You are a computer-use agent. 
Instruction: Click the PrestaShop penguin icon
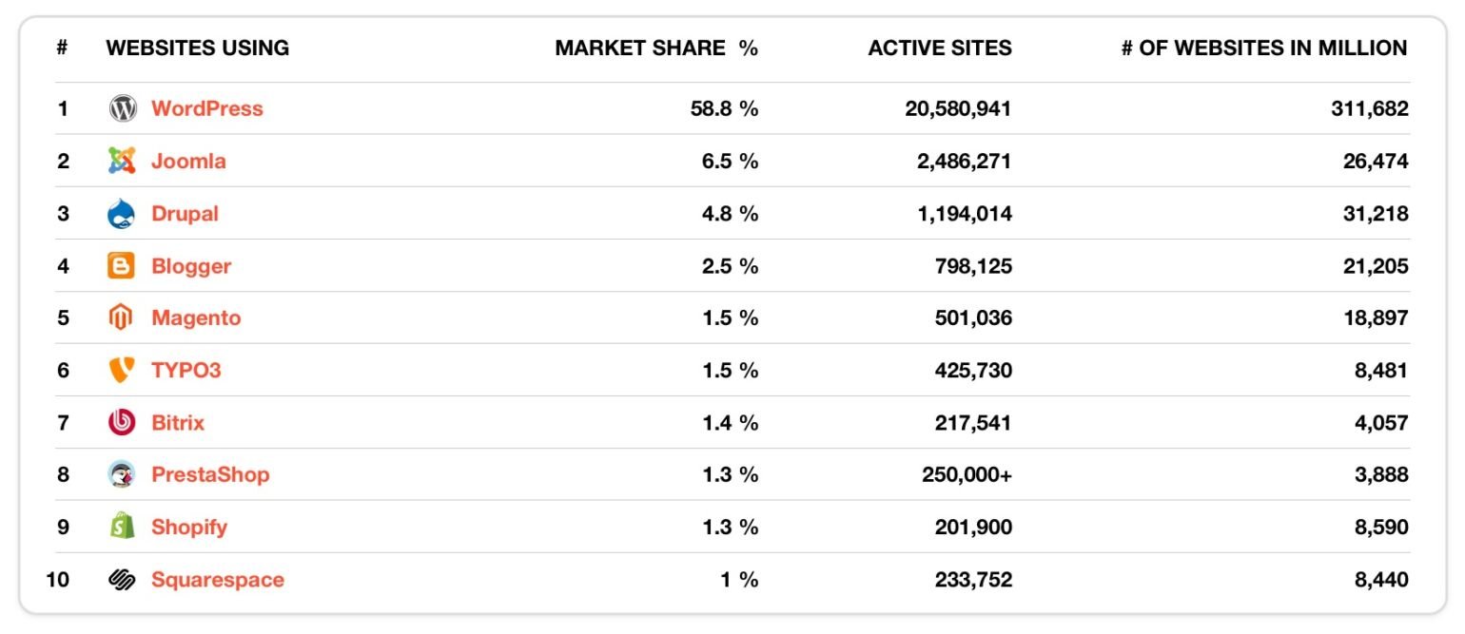(123, 474)
